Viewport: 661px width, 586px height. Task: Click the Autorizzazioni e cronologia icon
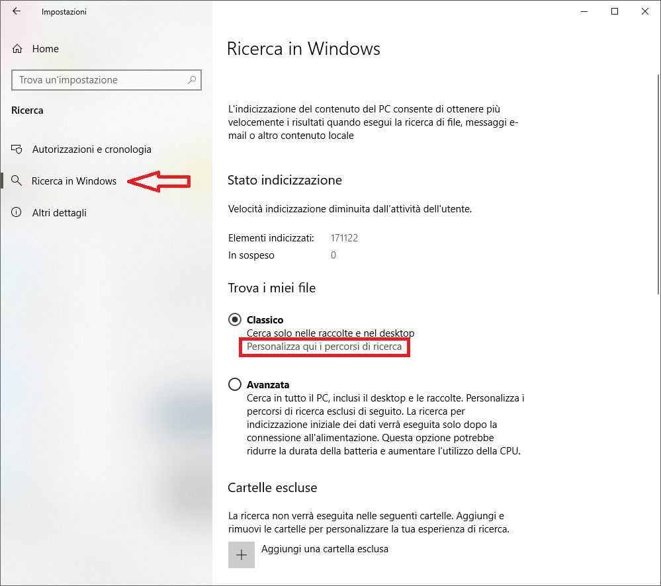(x=17, y=149)
